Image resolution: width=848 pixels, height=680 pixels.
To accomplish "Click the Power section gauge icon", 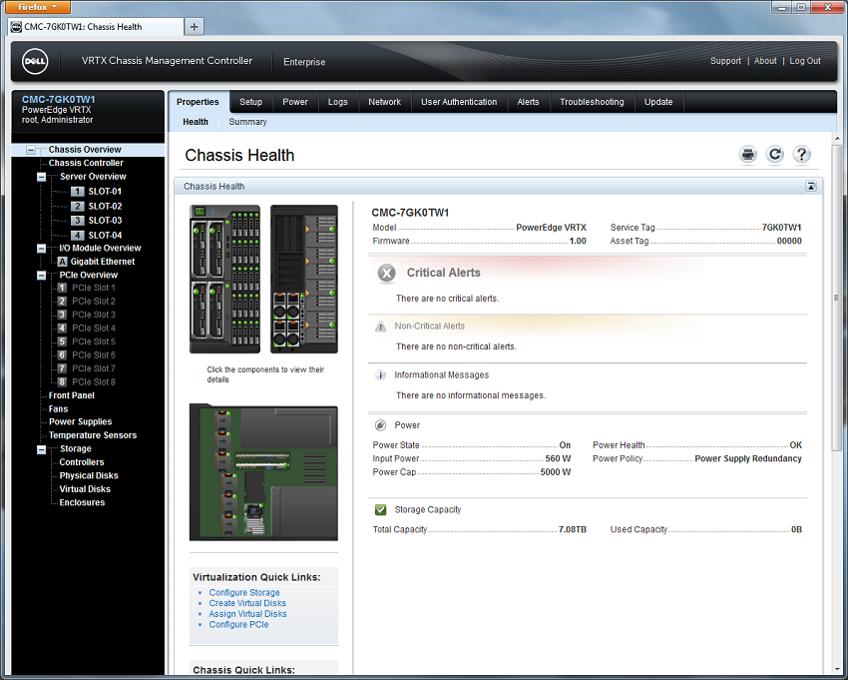I will 379,424.
